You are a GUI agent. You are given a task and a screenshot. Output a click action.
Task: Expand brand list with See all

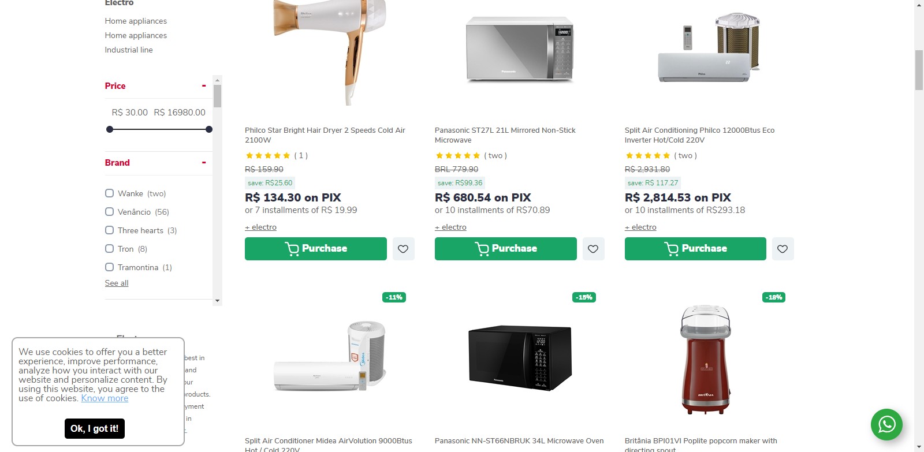point(117,283)
